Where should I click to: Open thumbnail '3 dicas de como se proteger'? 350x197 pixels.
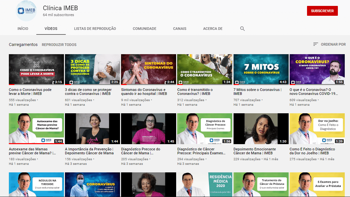coord(93,70)
